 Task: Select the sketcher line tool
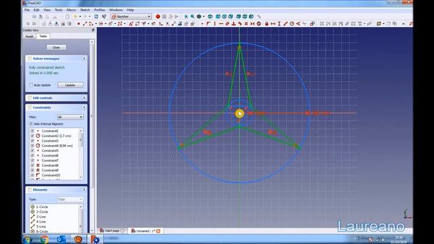point(85,24)
